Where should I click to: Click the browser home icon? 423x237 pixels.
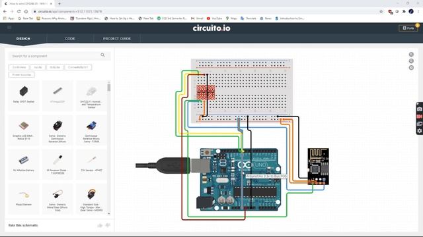26,11
